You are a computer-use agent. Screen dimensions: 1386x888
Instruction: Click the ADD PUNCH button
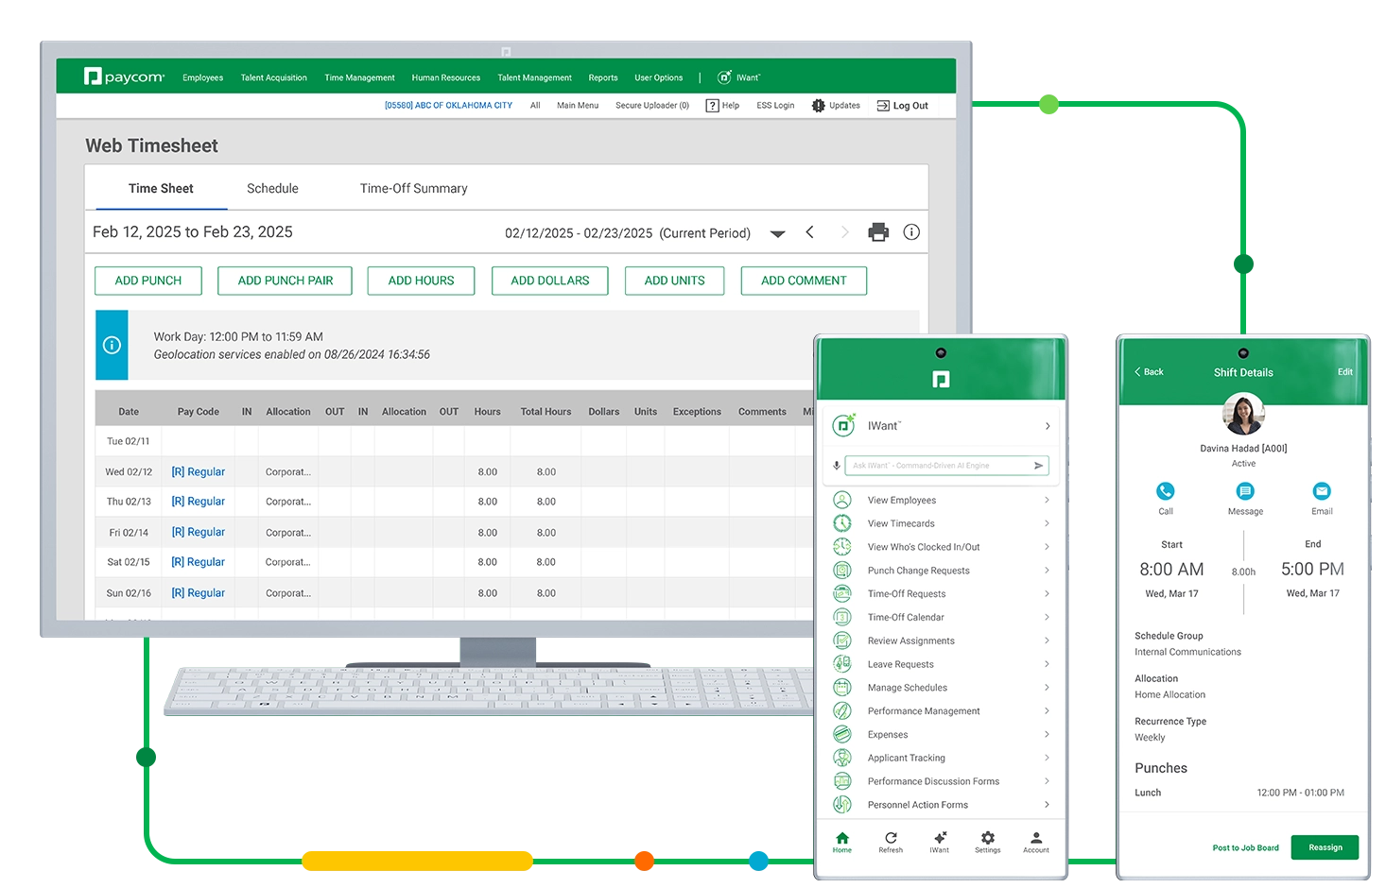[x=148, y=281]
